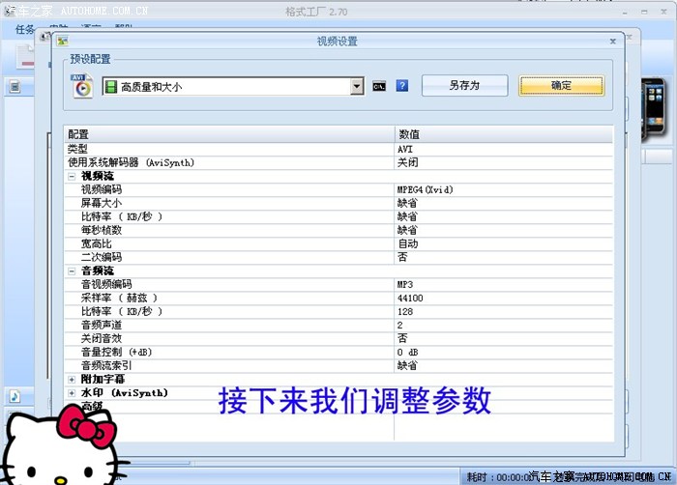The width and height of the screenshot is (677, 485).
Task: Click the 另存为 button
Action: [x=464, y=85]
